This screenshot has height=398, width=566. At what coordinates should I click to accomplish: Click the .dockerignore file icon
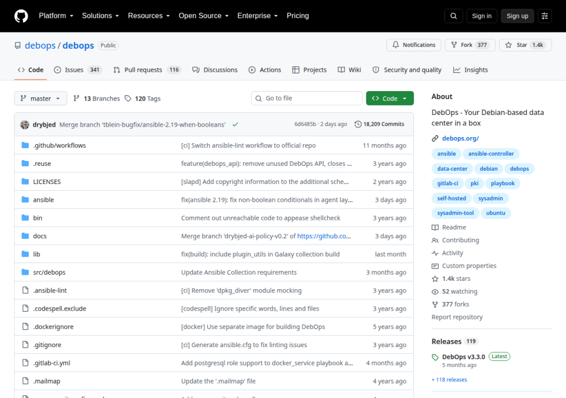pyautogui.click(x=25, y=327)
